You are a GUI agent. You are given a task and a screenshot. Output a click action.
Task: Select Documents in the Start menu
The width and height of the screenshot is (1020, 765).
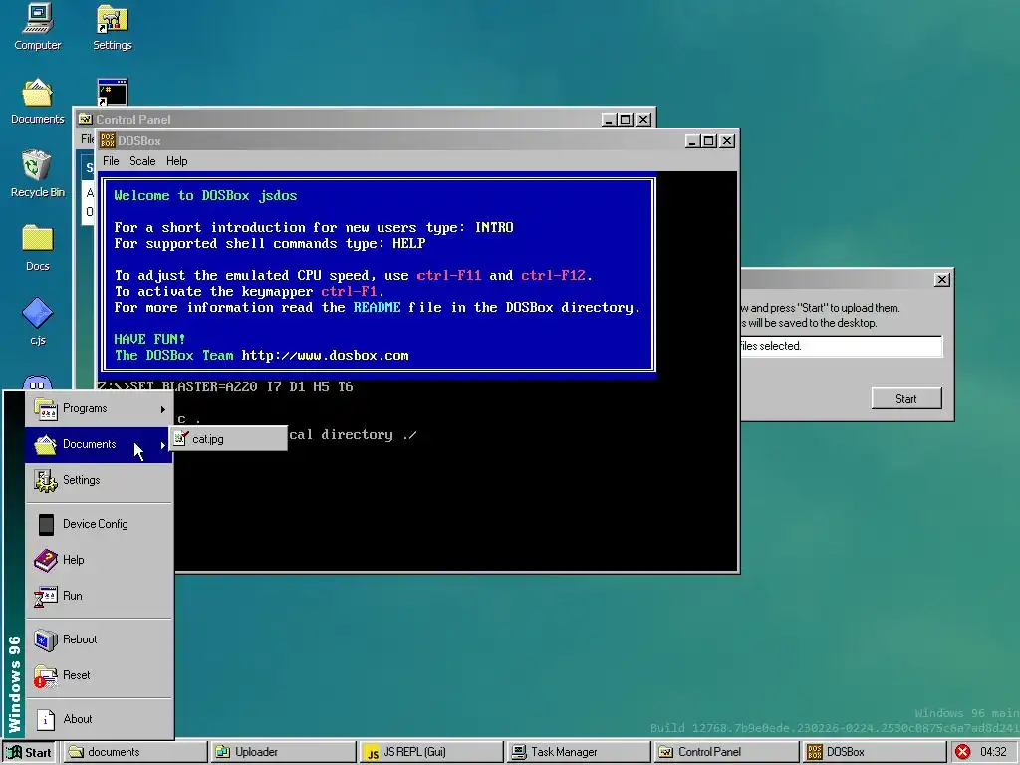(99, 444)
